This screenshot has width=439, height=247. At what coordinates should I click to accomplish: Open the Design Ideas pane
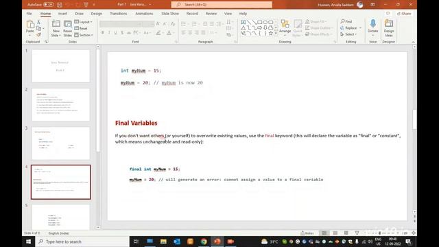[x=389, y=28]
